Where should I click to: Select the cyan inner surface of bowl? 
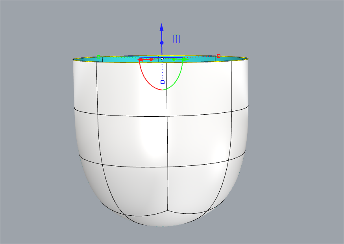pos(123,59)
